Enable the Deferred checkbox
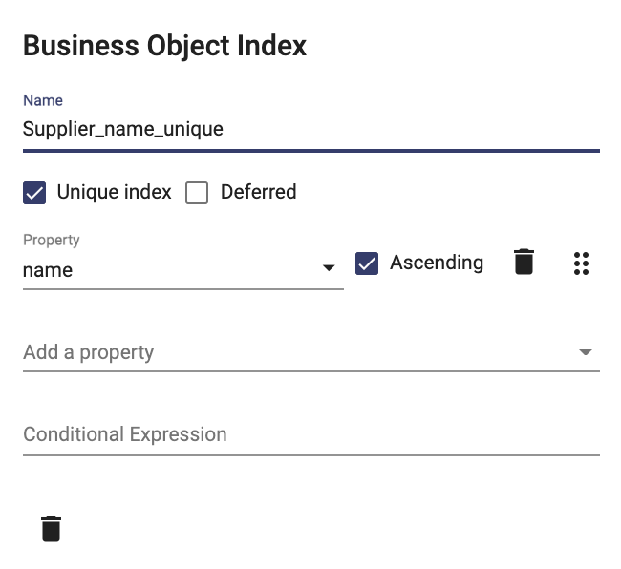621x569 pixels. point(197,193)
